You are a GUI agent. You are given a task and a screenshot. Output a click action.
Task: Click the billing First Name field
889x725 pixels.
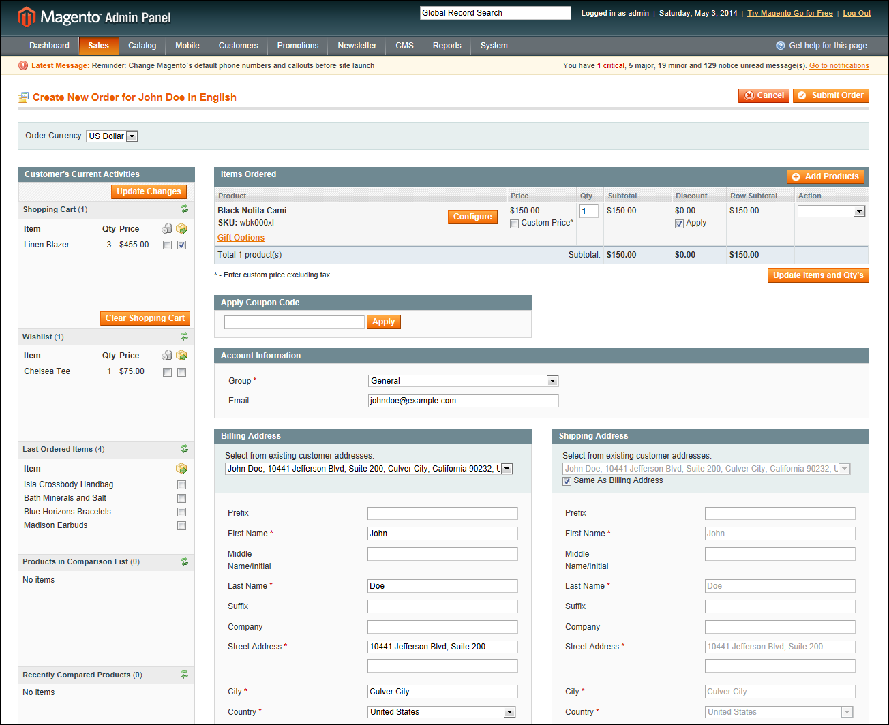pyautogui.click(x=442, y=534)
